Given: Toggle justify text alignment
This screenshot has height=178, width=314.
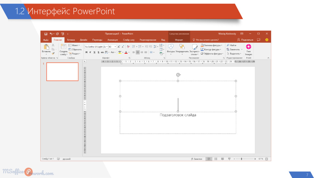Looking at the screenshot, I should 146,52.
